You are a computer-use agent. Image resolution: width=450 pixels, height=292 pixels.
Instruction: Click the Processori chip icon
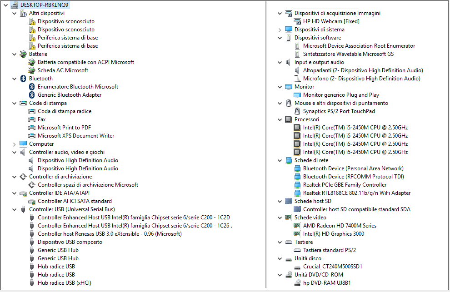click(289, 119)
